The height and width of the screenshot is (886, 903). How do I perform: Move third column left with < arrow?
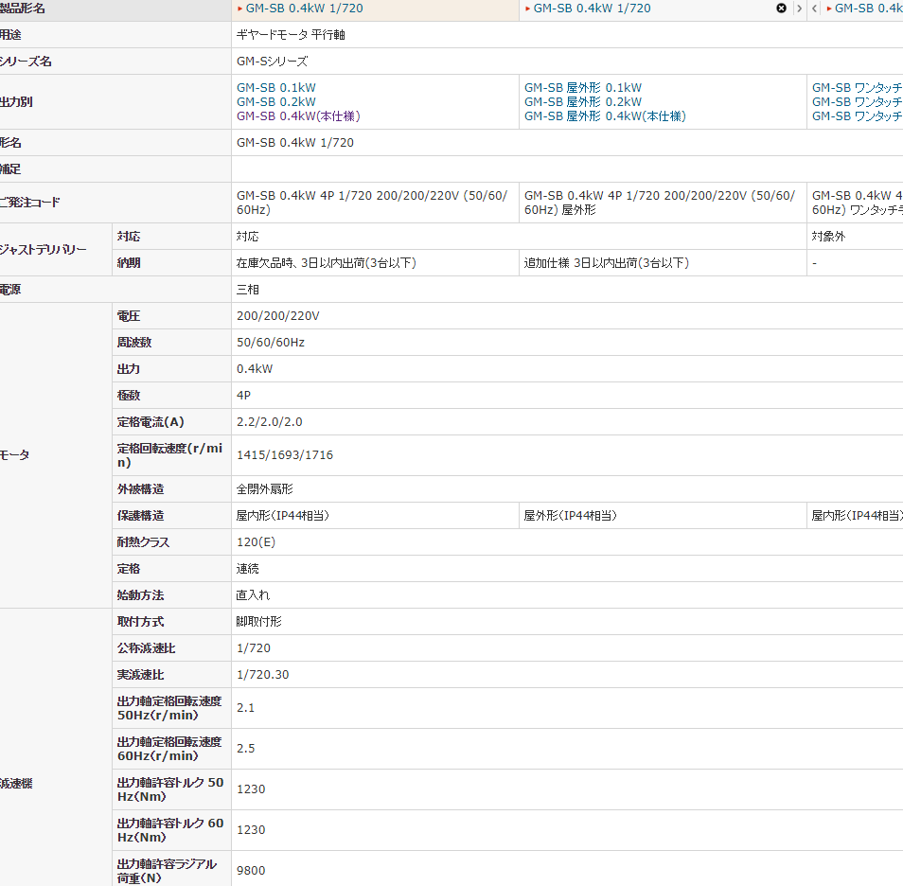pos(815,9)
